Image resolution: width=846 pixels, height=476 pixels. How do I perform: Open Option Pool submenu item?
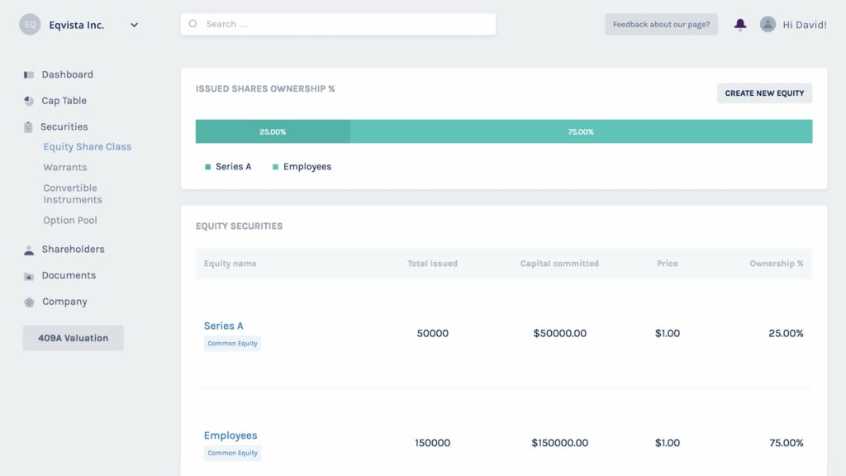(70, 220)
